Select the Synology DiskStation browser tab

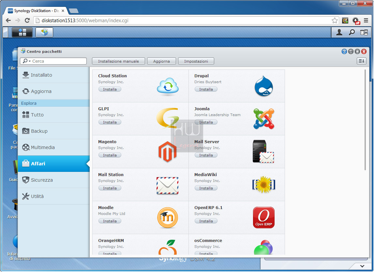[x=36, y=11]
